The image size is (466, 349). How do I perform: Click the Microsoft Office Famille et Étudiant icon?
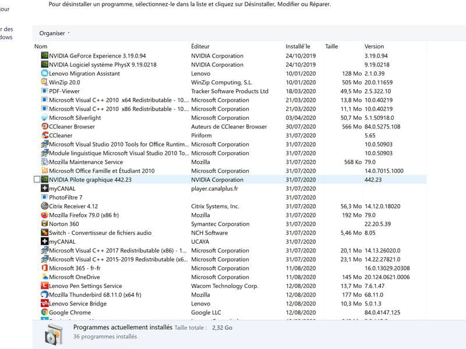coord(45,170)
